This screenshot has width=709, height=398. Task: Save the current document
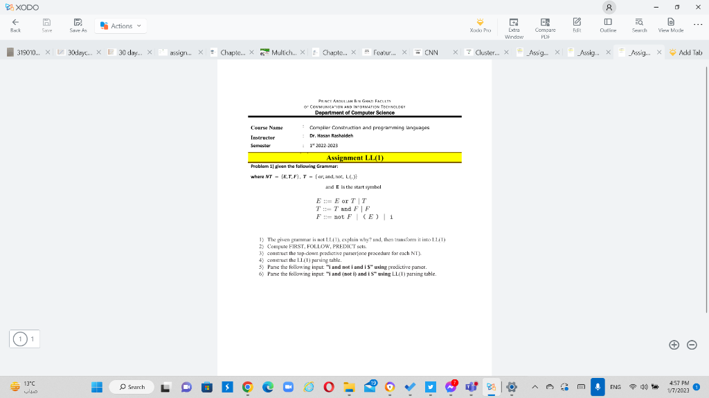(x=46, y=26)
